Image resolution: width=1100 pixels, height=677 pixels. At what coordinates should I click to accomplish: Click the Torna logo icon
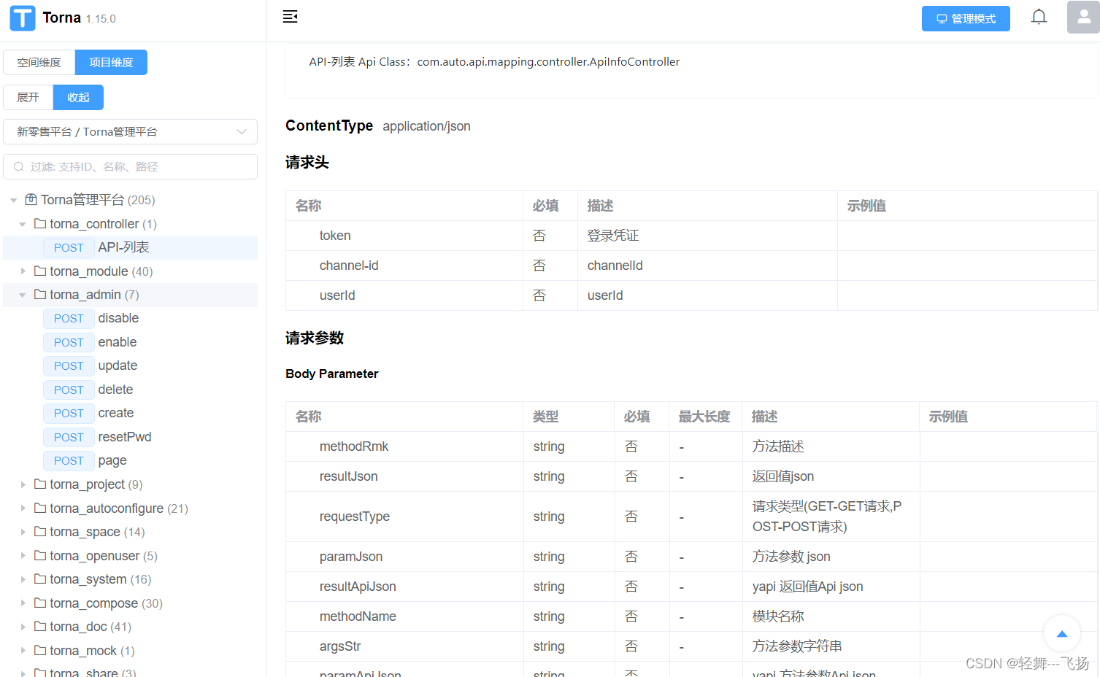coord(23,18)
